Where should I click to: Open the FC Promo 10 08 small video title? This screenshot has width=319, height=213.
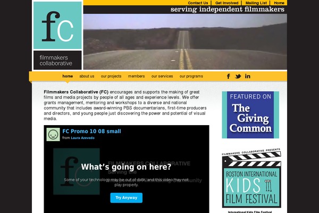[91, 132]
